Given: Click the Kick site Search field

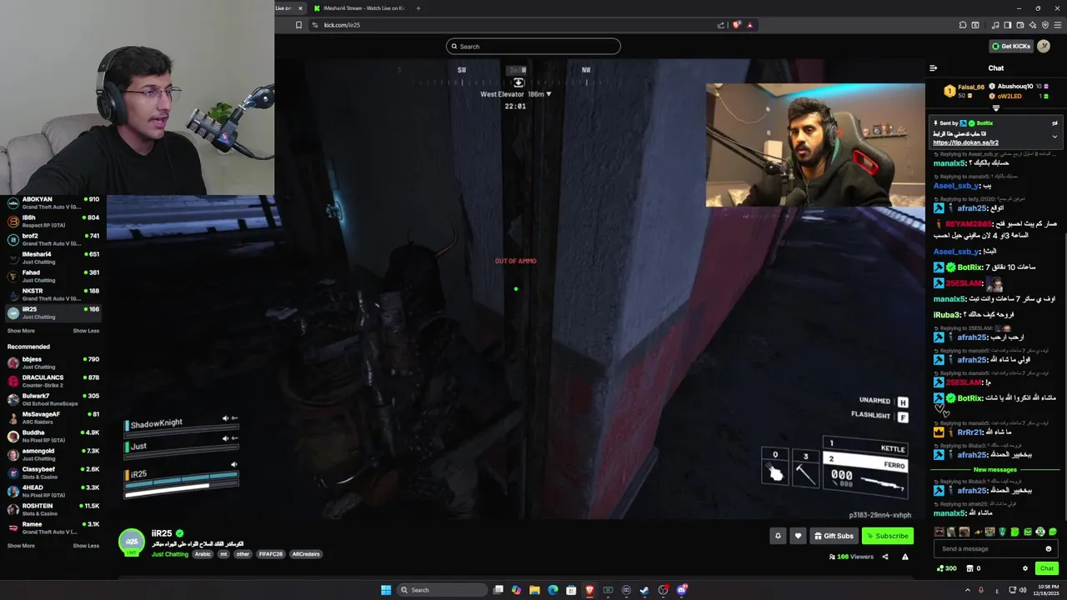Looking at the screenshot, I should 533,47.
